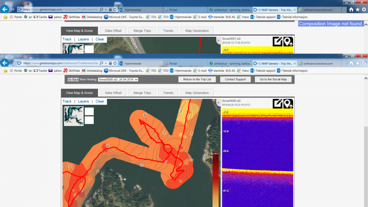This screenshot has height=207, width=368.
Task: Click the map overview thumbnail in the lower map
Action: point(73,115)
